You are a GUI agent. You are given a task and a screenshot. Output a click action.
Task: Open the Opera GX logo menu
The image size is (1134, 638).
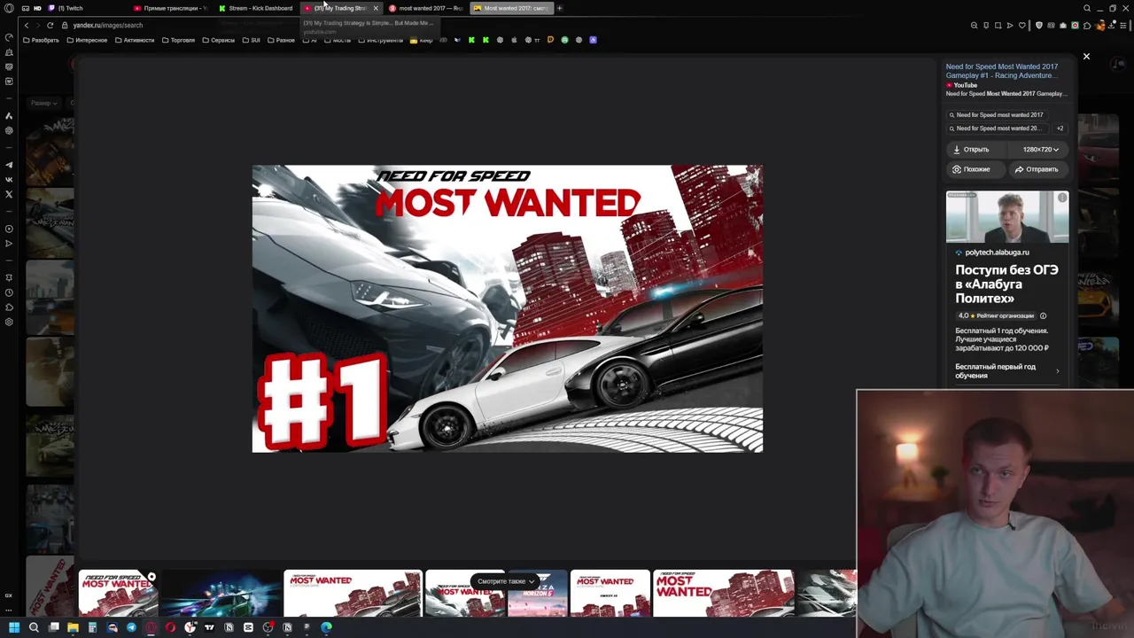(x=10, y=8)
